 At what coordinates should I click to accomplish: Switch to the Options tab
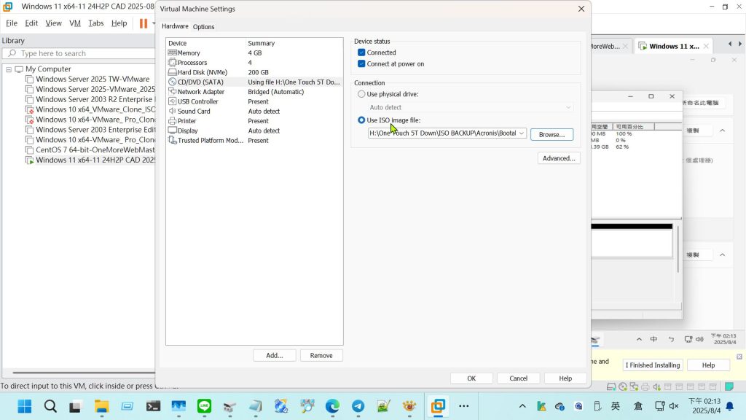pos(203,27)
